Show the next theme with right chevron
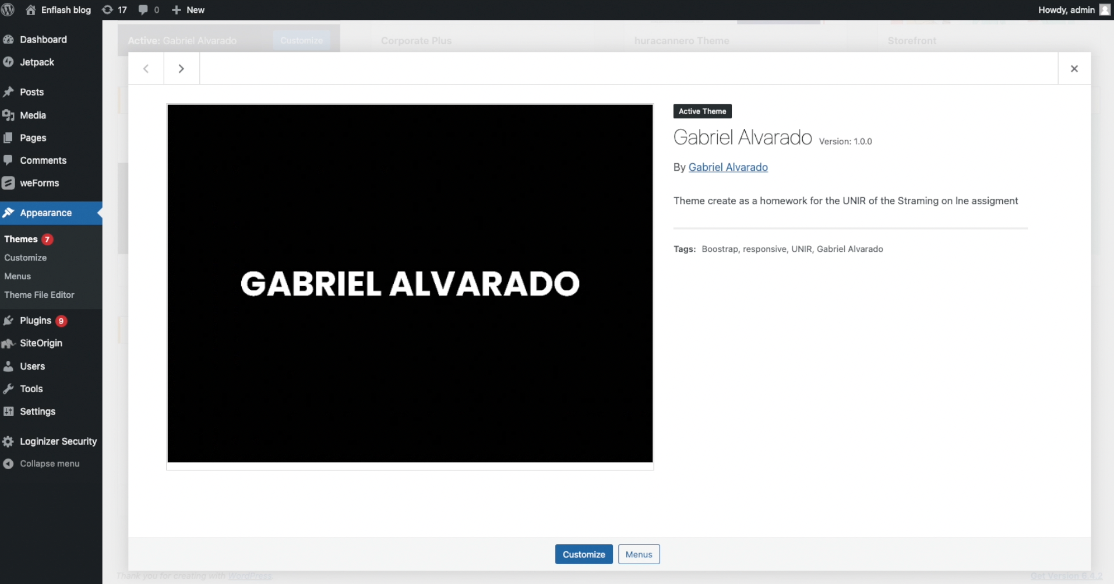 tap(181, 69)
